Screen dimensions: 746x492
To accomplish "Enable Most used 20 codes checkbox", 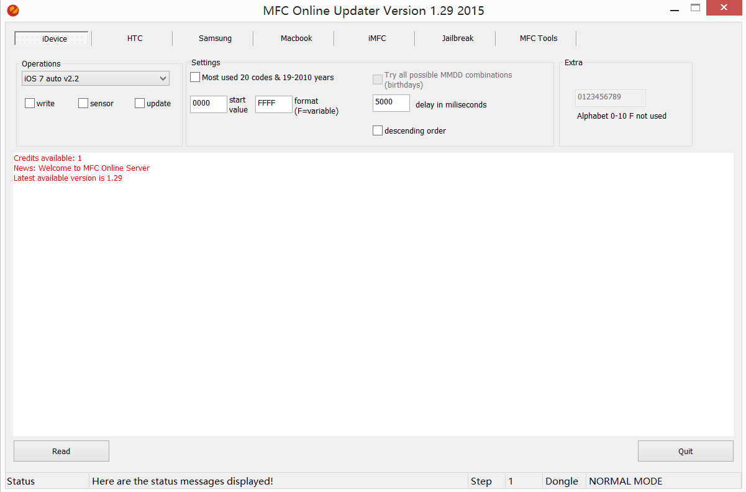I will click(196, 78).
